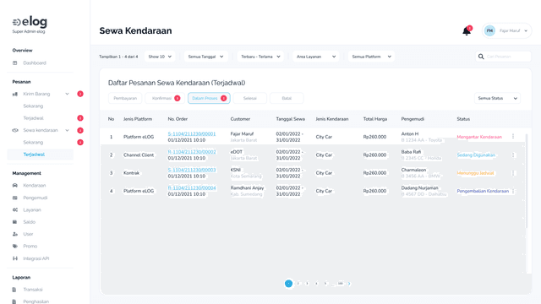Click the Cari Pesanan search field
The image size is (541, 304).
coord(503,57)
